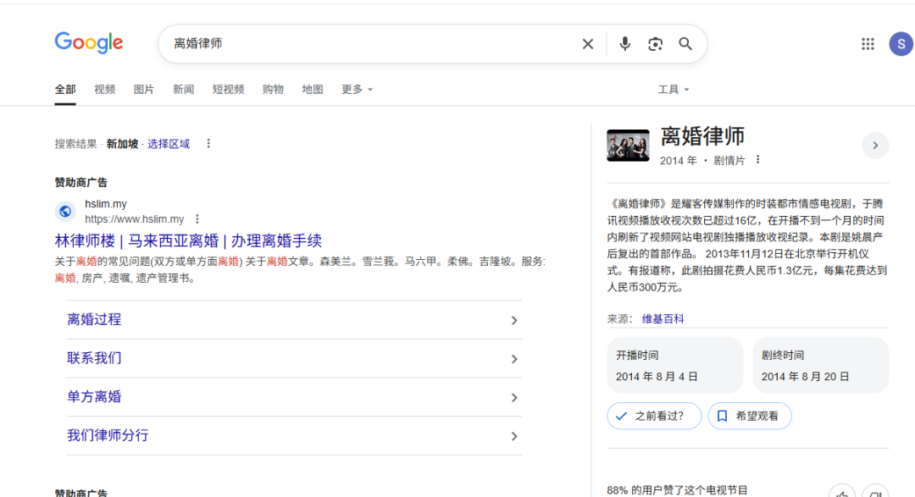Screen dimensions: 915x497
Task: Open the three-dot menu next to hslim.my URL
Action: coord(197,218)
